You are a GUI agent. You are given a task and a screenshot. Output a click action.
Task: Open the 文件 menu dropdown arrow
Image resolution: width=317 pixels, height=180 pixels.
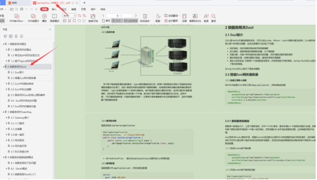pos(6,9)
